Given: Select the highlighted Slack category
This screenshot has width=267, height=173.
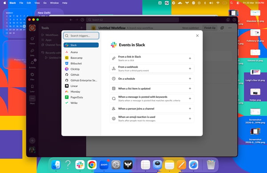Looking at the screenshot, I should (81, 45).
